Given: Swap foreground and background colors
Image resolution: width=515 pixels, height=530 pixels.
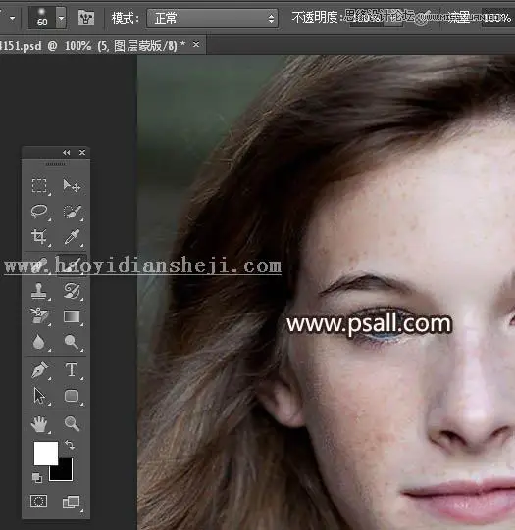Looking at the screenshot, I should tap(70, 444).
